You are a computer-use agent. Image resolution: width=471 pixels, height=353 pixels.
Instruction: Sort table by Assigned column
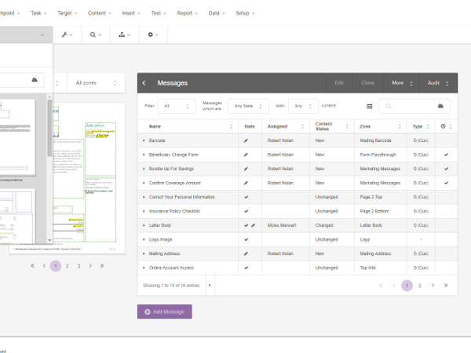pos(286,126)
